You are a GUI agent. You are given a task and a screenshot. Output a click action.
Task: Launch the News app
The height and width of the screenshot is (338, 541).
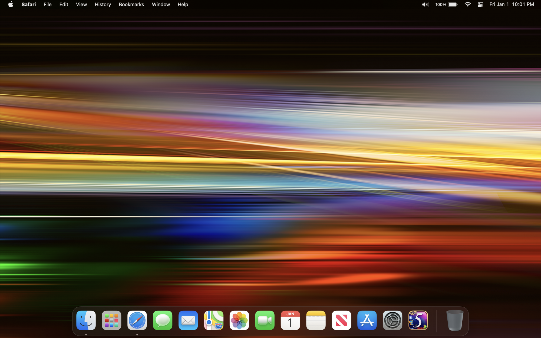(x=341, y=320)
